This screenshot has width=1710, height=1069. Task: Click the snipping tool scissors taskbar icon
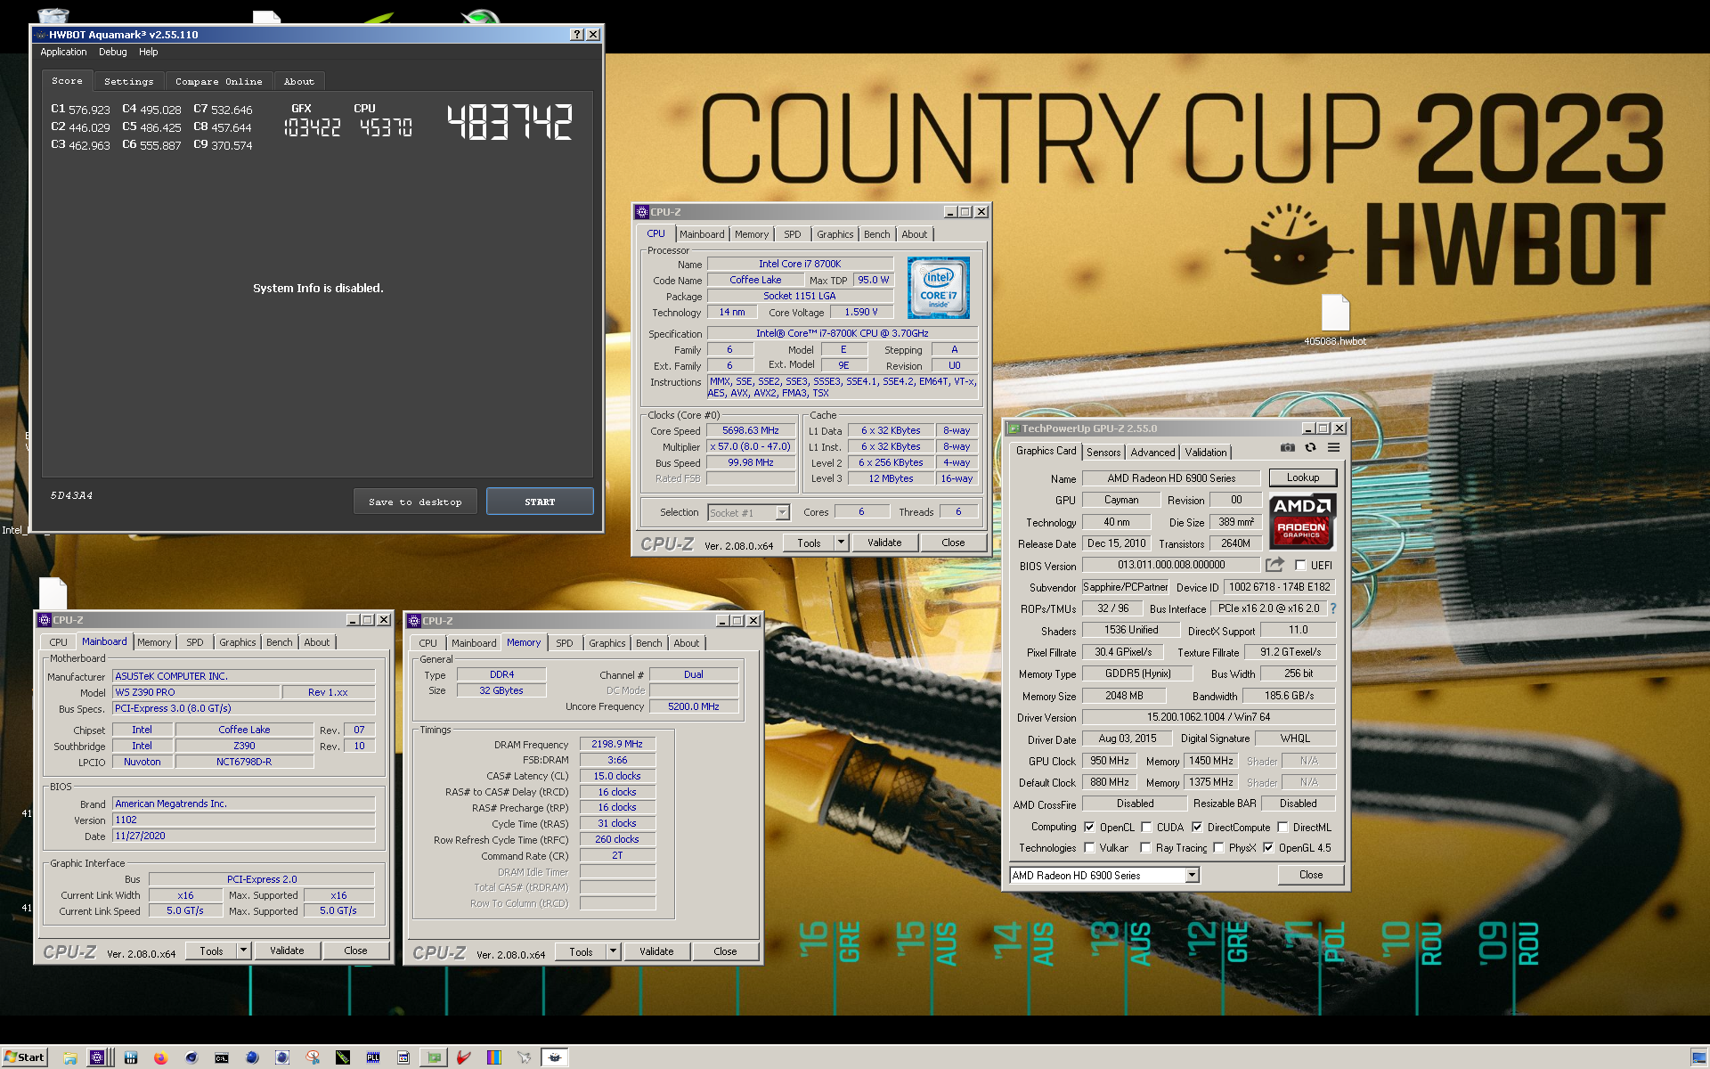313,1057
